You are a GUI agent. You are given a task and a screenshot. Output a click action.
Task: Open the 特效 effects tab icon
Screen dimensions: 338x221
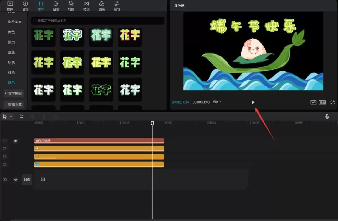pyautogui.click(x=71, y=4)
